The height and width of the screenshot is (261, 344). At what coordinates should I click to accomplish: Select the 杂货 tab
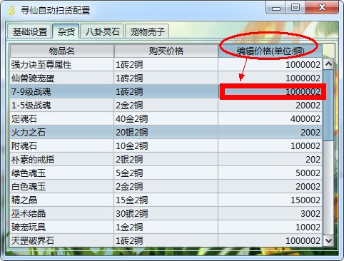(66, 31)
